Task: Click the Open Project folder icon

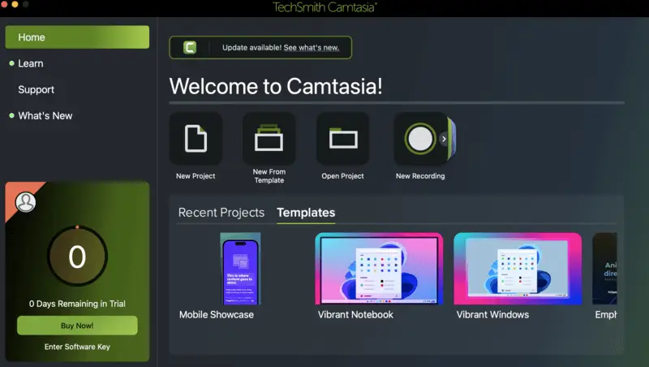Action: [342, 139]
